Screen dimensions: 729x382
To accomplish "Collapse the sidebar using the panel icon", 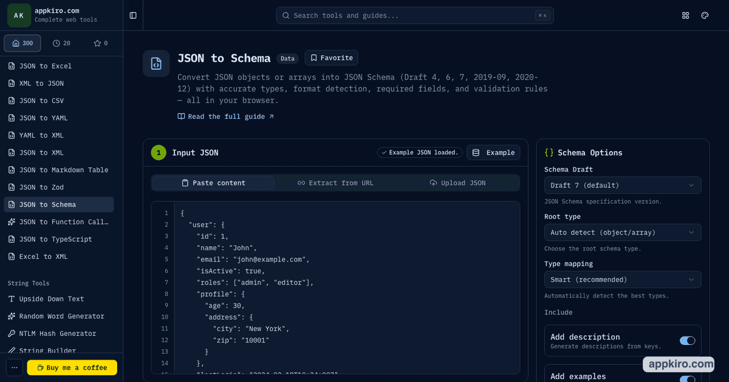I will click(133, 15).
